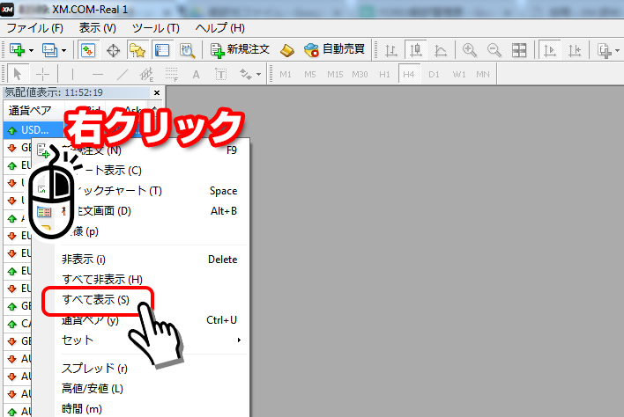Select the M30 timeframe
624x417 pixels.
click(360, 74)
